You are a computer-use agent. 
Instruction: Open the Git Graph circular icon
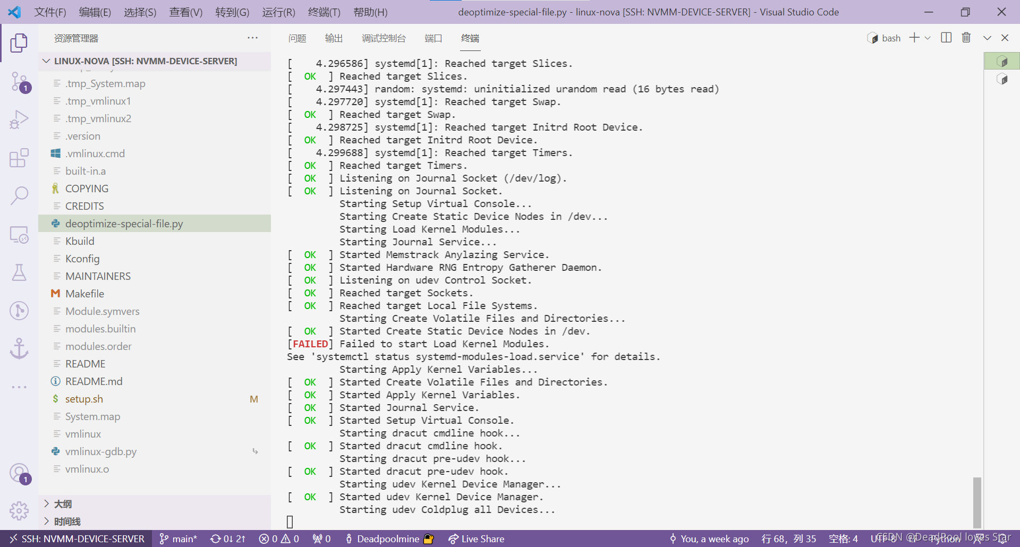coord(19,311)
